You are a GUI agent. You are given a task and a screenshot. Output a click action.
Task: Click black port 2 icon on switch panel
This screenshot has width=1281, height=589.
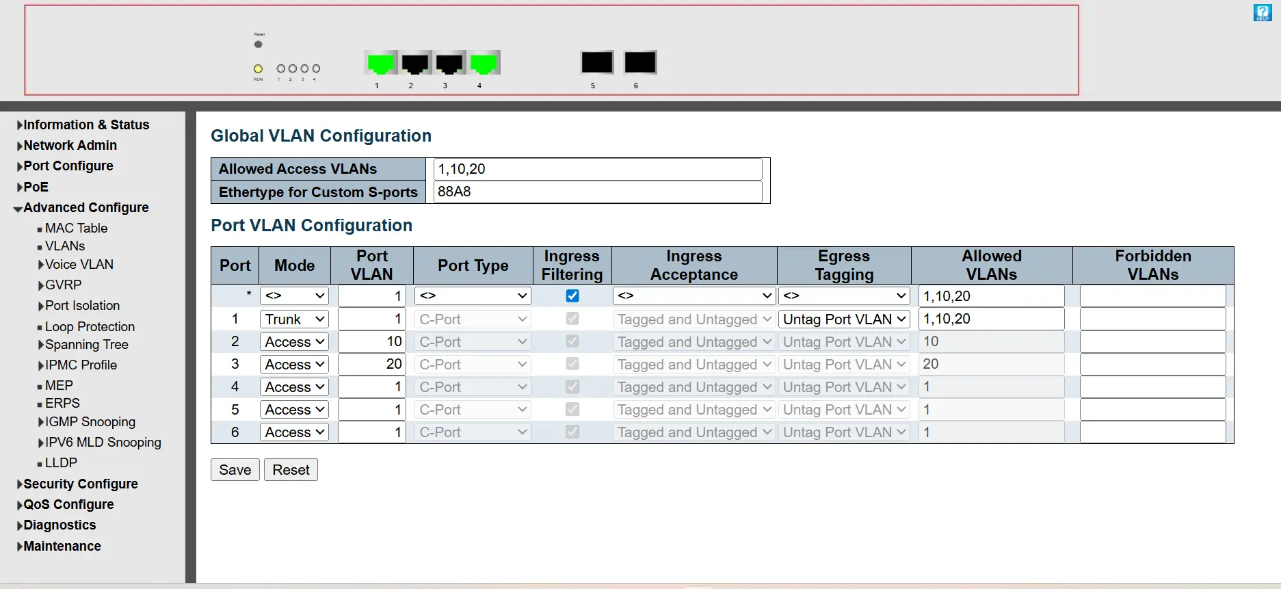[415, 63]
